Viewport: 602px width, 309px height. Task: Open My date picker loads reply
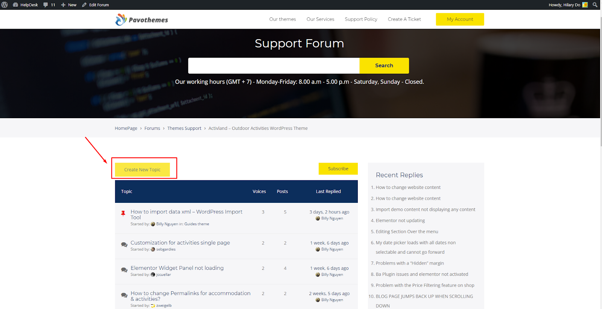415,247
